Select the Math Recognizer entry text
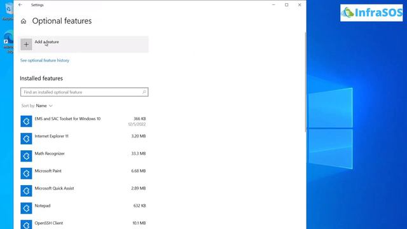The width and height of the screenshot is (407, 229). coord(50,153)
